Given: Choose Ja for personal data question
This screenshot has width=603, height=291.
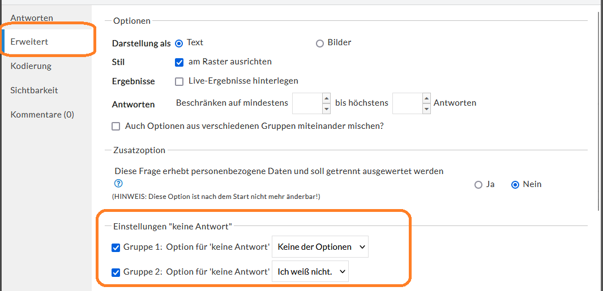Looking at the screenshot, I should pos(478,185).
